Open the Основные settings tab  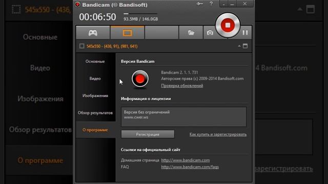pos(95,61)
